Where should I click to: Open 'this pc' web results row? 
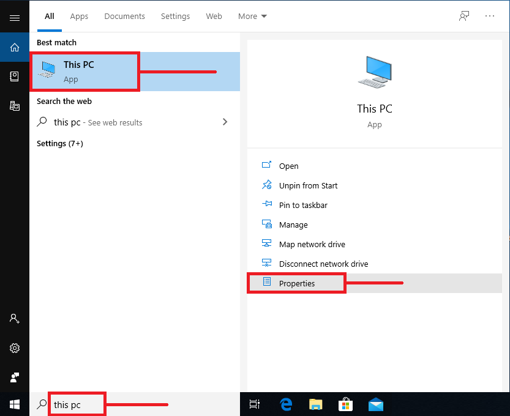tap(135, 122)
